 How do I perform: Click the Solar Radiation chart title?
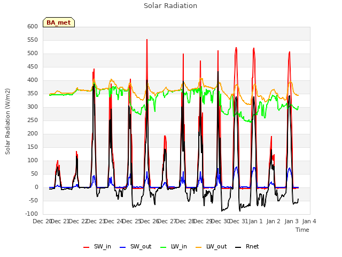pos(170,6)
